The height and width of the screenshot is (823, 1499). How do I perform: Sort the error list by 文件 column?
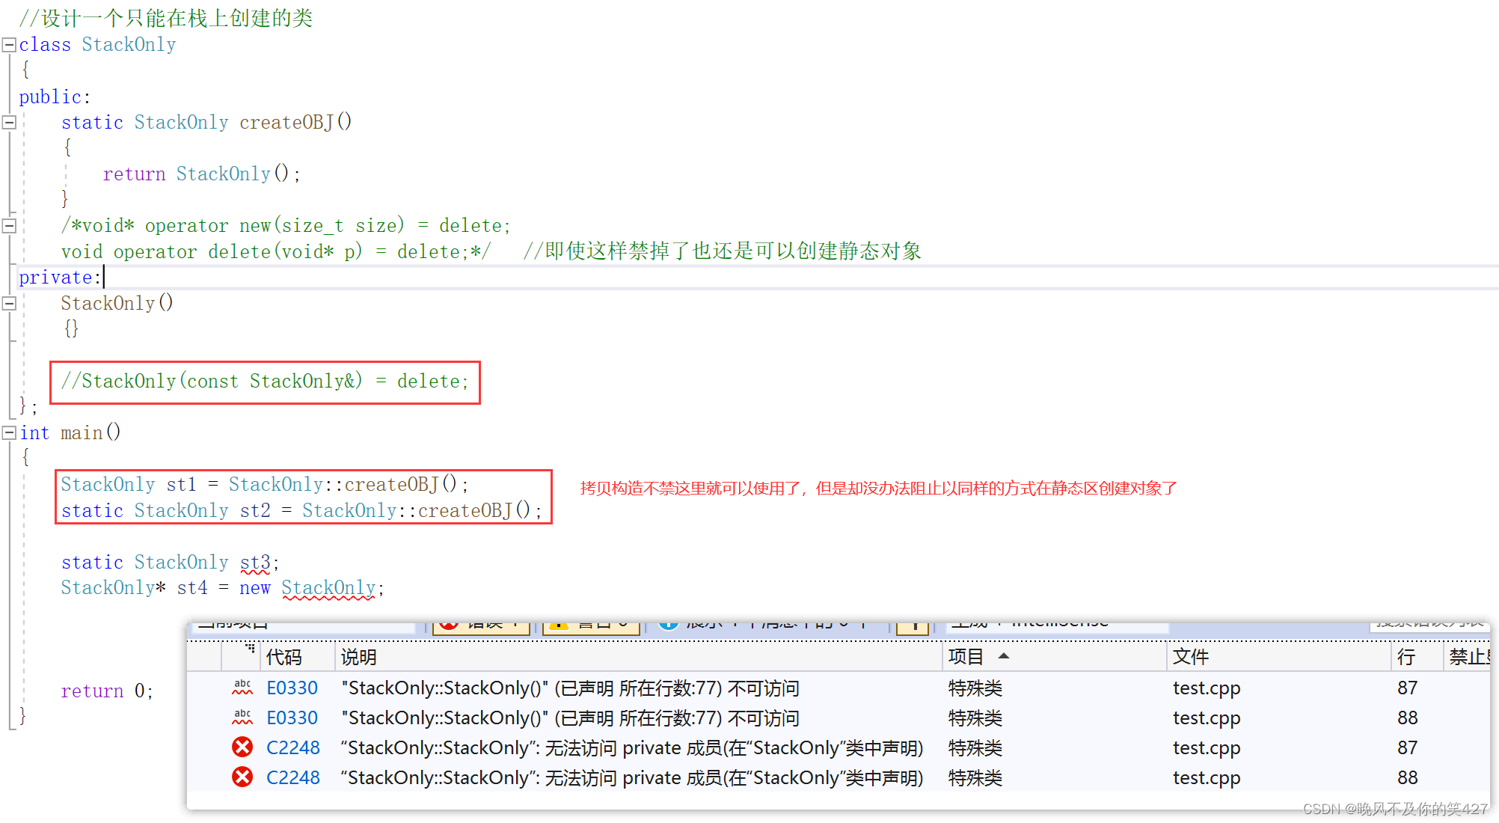pyautogui.click(x=1191, y=657)
